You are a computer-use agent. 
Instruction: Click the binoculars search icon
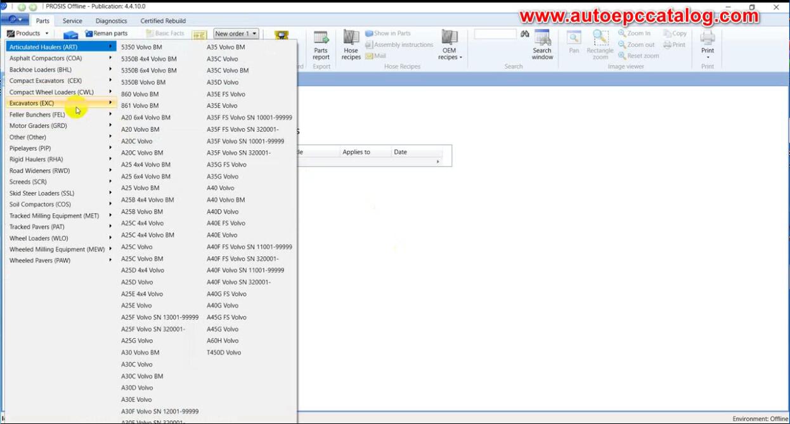[525, 34]
